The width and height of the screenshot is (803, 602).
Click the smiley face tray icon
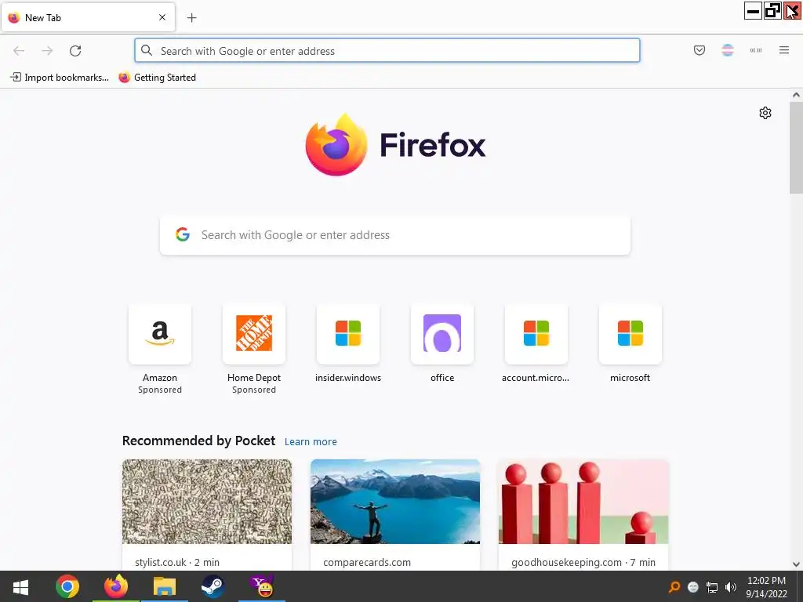(x=693, y=586)
